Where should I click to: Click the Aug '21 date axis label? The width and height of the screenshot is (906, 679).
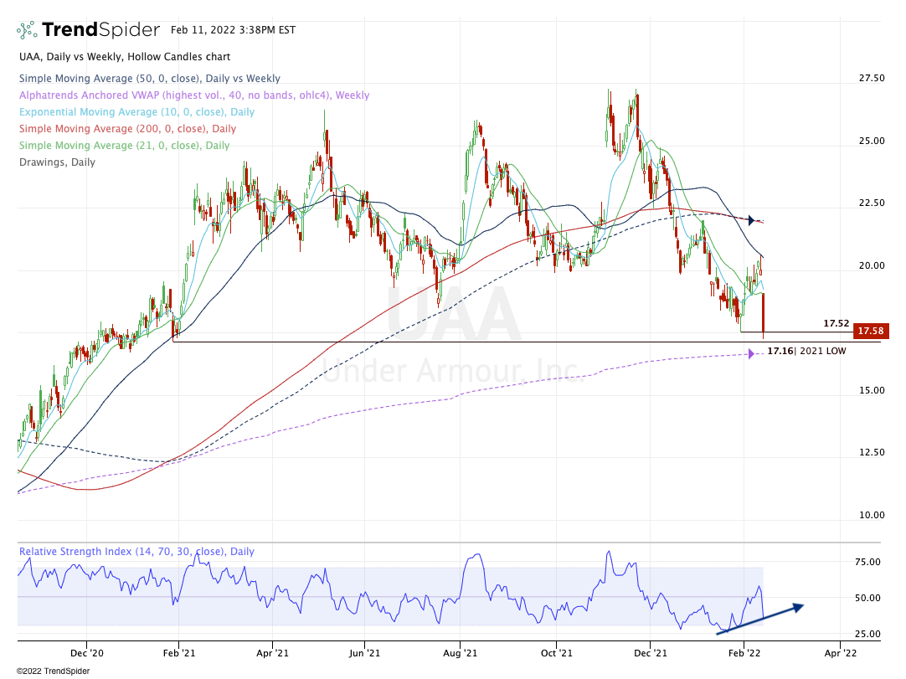coord(460,653)
